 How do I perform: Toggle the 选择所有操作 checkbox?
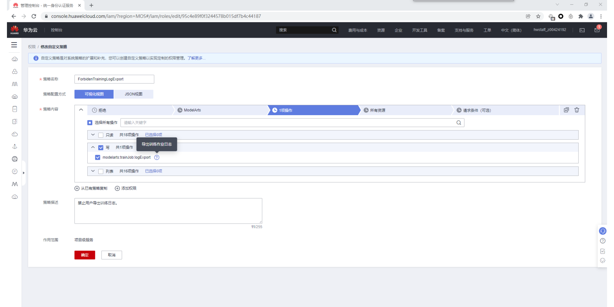pyautogui.click(x=90, y=123)
